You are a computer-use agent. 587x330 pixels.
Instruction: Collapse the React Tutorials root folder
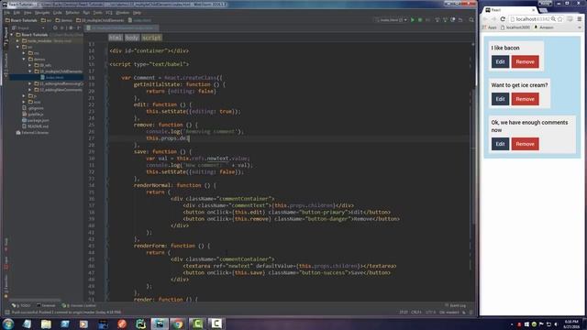click(12, 35)
